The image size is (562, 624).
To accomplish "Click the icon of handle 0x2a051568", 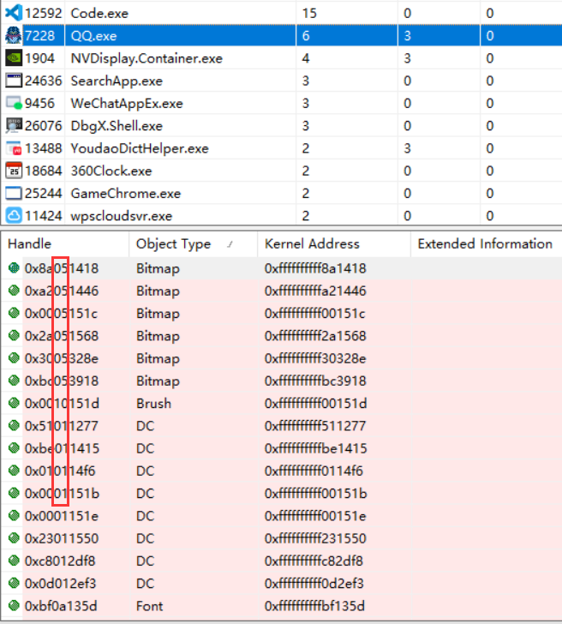I will 14,335.
